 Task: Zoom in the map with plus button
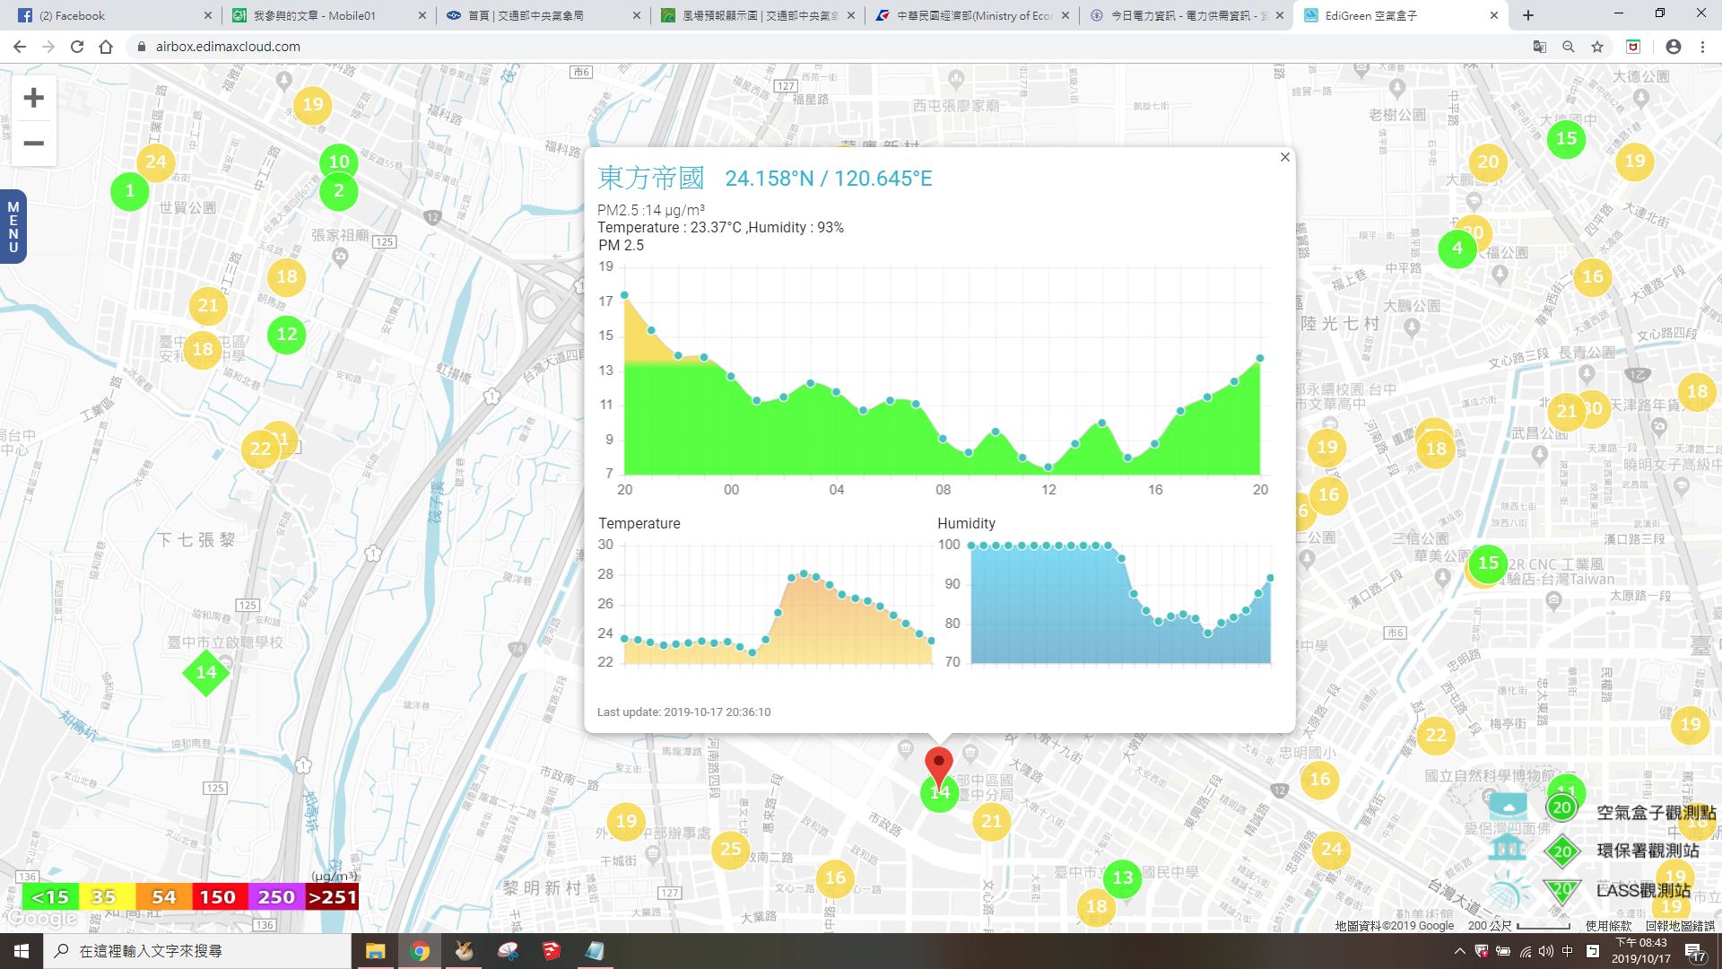pos(33,98)
